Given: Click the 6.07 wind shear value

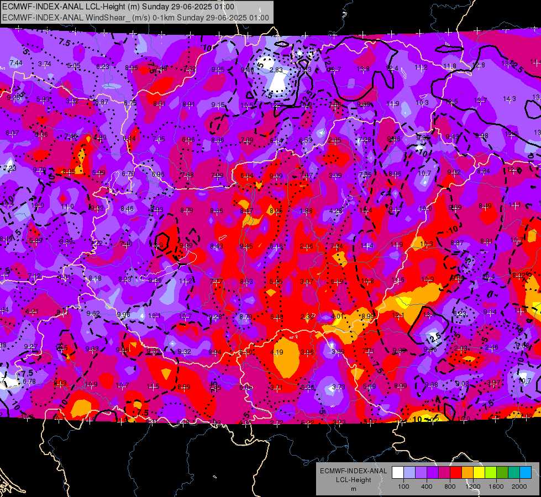Looking at the screenshot, I should (x=12, y=133).
